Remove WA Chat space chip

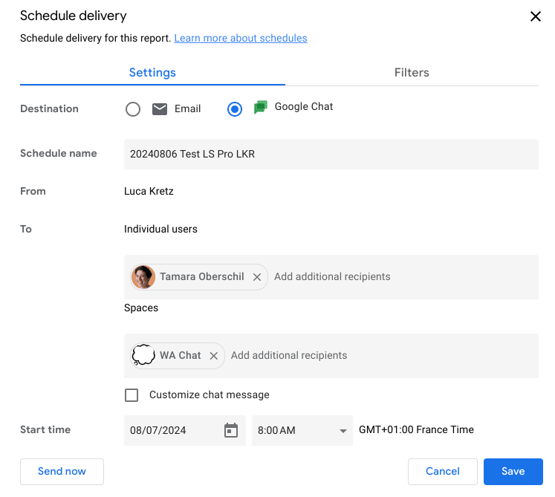214,356
